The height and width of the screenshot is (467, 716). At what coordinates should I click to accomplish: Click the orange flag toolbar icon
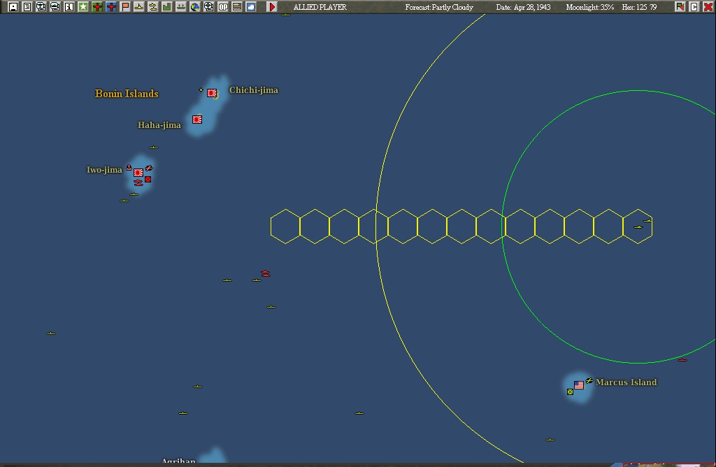[x=125, y=7]
